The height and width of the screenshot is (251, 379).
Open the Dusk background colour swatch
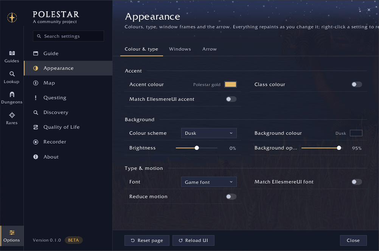point(356,133)
